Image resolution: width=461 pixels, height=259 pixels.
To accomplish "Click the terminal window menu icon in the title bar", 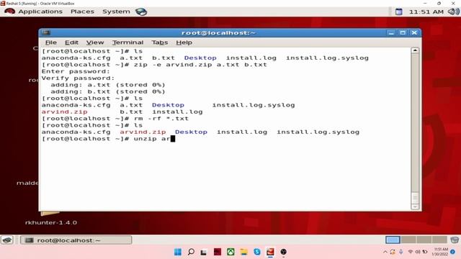I will pos(46,32).
